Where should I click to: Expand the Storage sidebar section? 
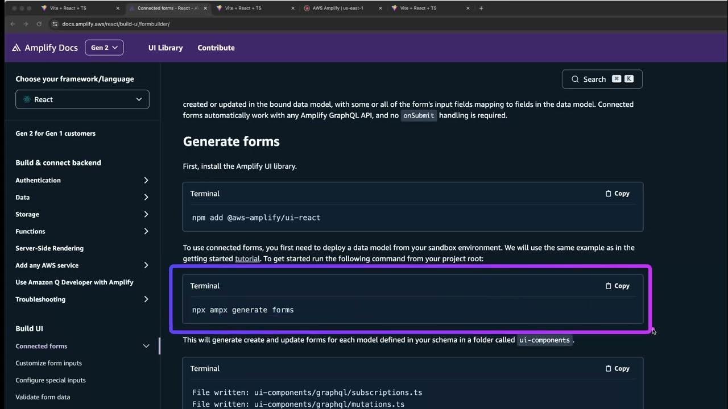pos(146,214)
